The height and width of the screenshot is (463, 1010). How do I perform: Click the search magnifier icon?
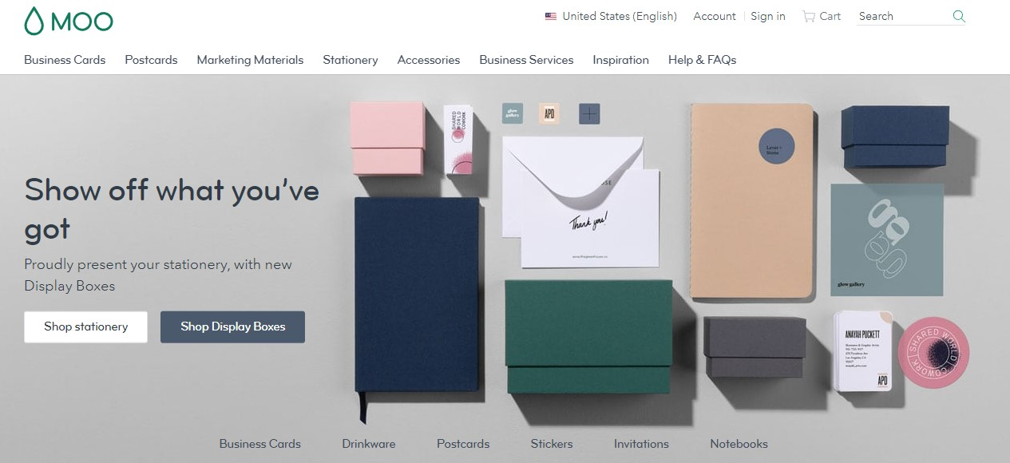pos(959,16)
